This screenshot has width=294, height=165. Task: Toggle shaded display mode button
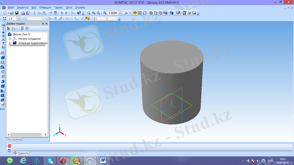(165, 13)
